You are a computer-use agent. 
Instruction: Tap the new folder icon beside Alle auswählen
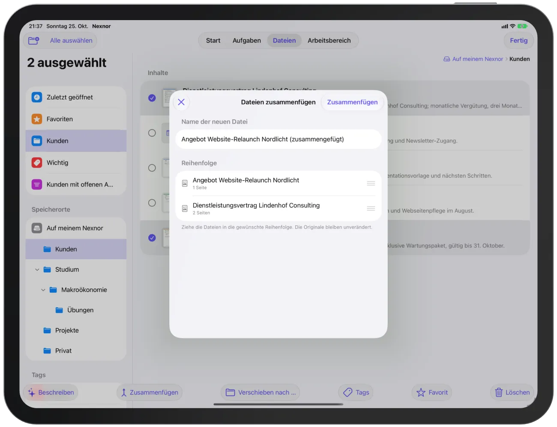tap(34, 41)
